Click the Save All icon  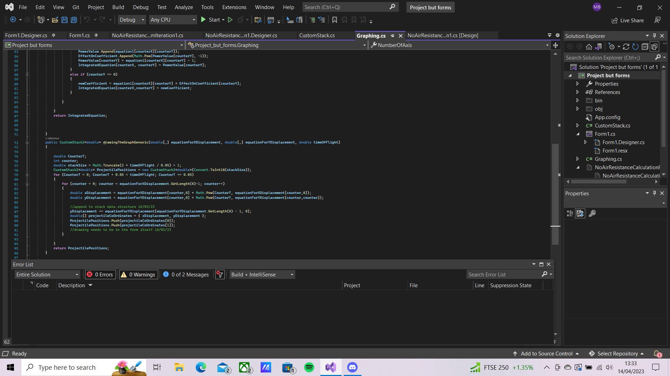(x=74, y=20)
